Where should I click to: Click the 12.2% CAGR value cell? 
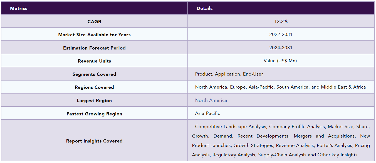281,21
